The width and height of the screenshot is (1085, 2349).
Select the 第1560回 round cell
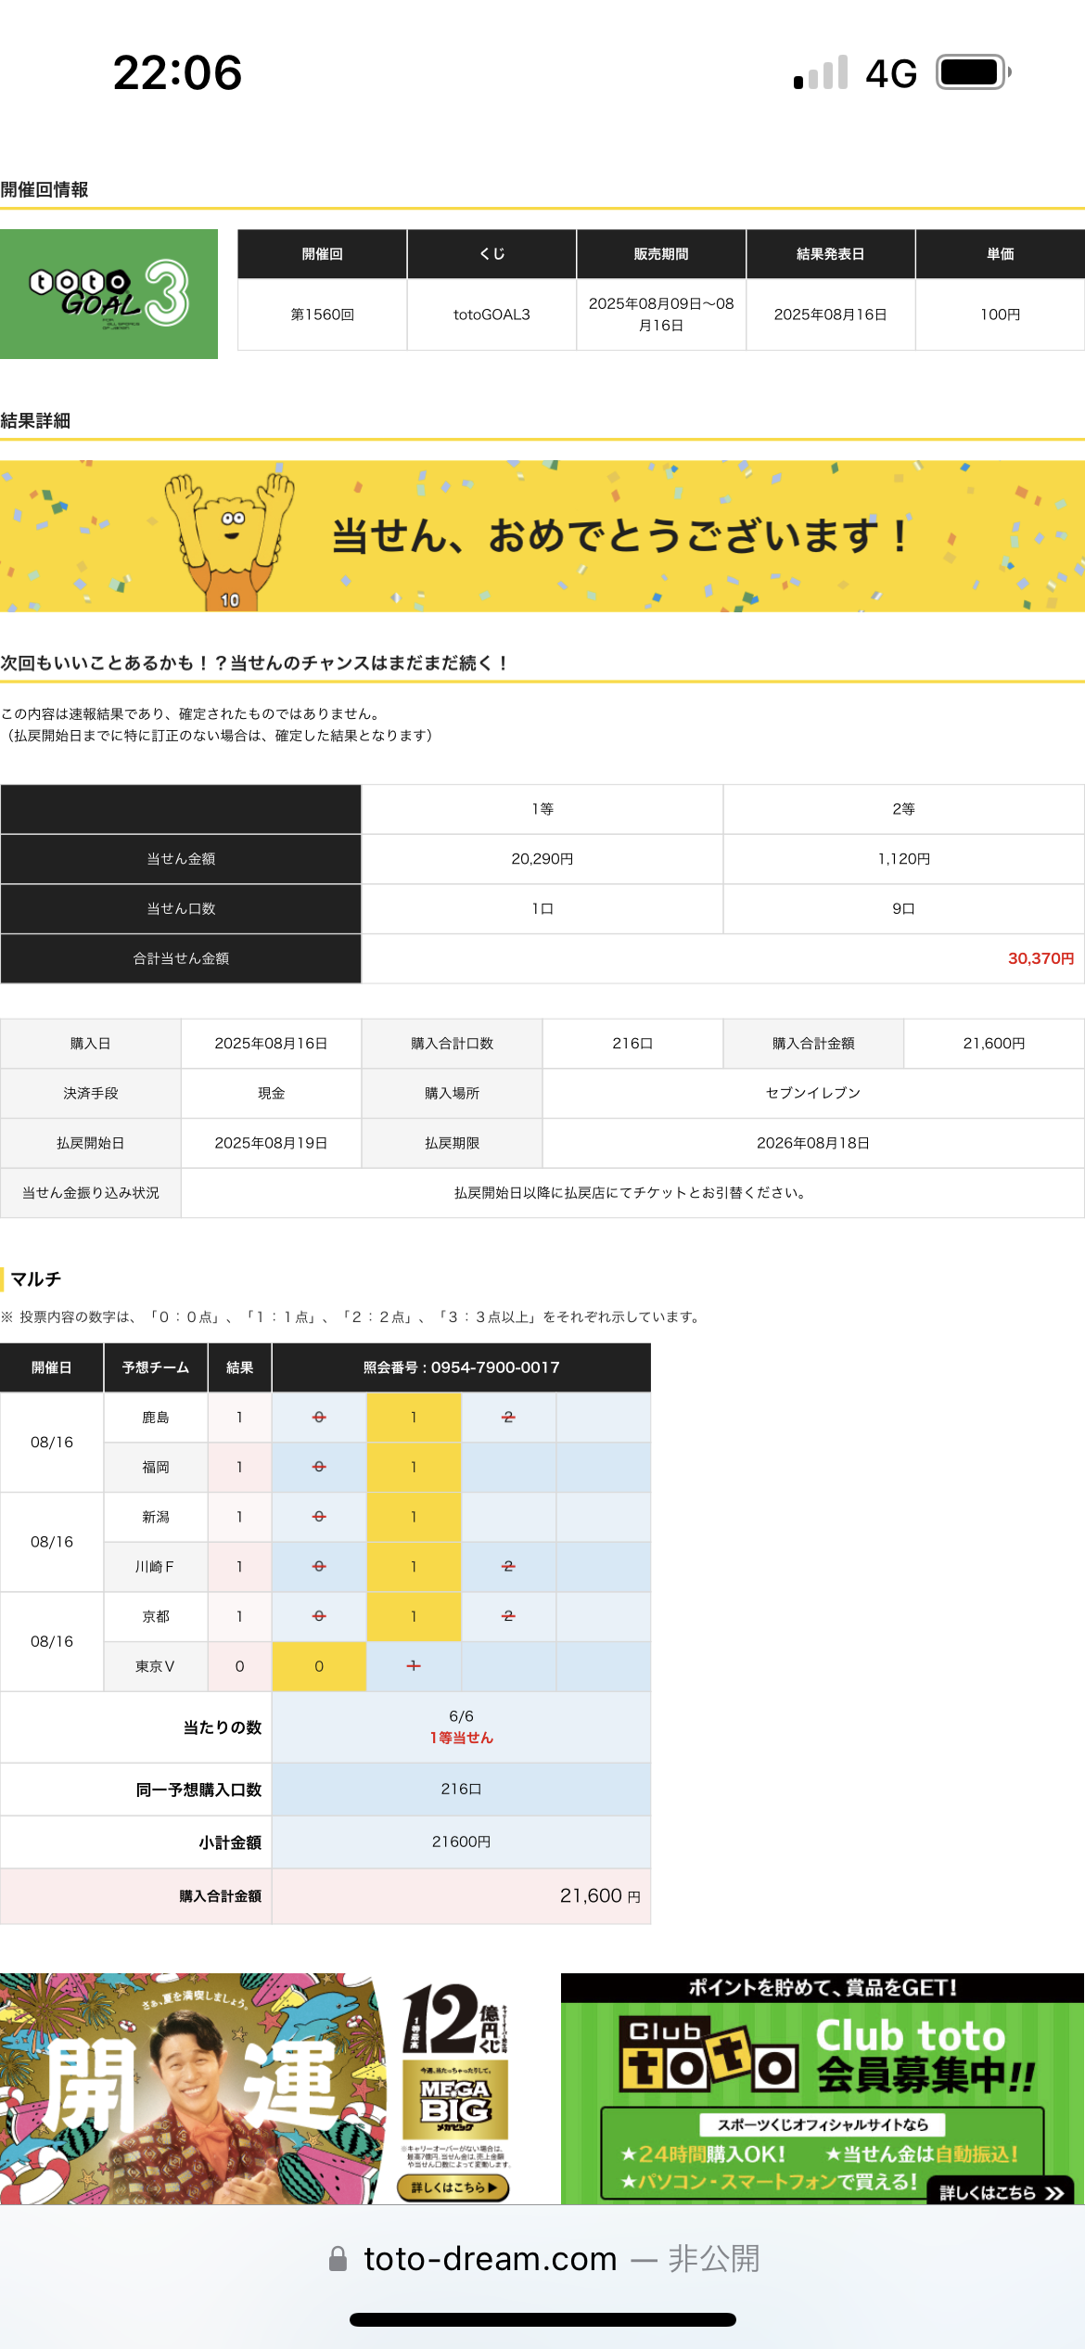pyautogui.click(x=322, y=314)
